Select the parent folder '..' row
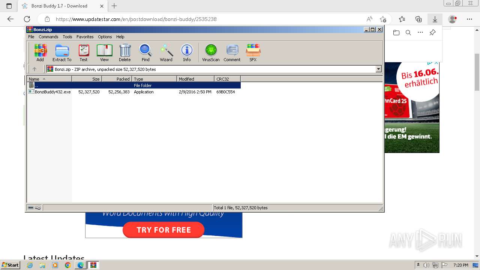The width and height of the screenshot is (480, 270). [134, 85]
